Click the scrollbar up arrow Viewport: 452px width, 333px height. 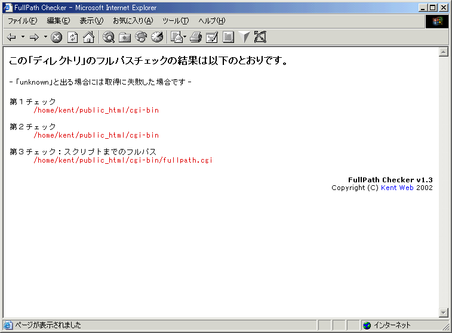click(443, 51)
